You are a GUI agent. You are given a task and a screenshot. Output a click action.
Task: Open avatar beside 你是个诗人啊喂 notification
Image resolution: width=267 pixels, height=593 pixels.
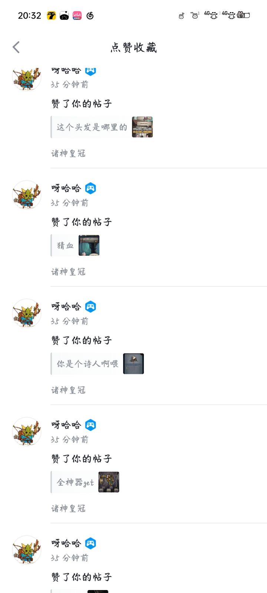(27, 313)
